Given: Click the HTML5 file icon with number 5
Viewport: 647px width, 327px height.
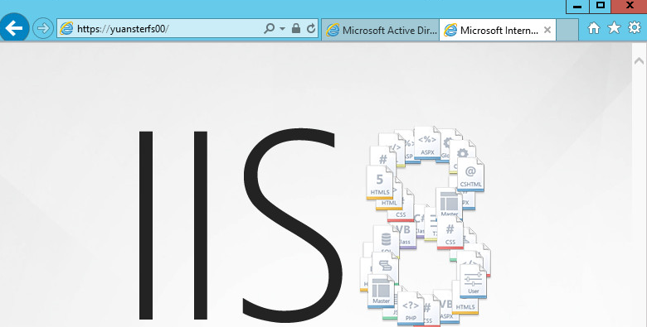Looking at the screenshot, I should pyautogui.click(x=380, y=182).
